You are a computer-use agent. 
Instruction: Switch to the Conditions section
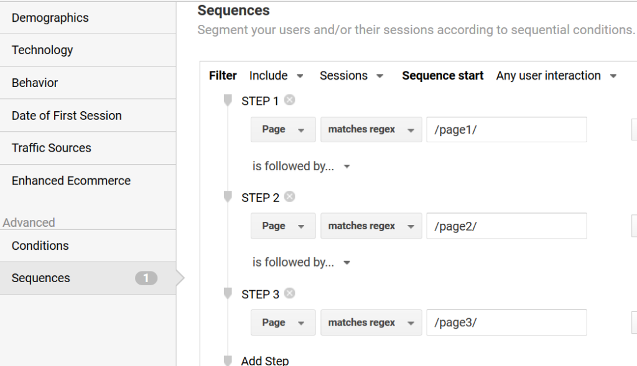(40, 245)
